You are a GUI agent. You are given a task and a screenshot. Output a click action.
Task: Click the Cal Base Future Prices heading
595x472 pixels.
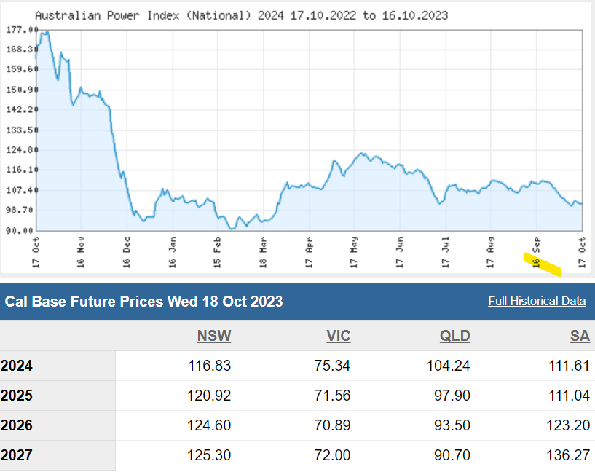click(x=144, y=302)
